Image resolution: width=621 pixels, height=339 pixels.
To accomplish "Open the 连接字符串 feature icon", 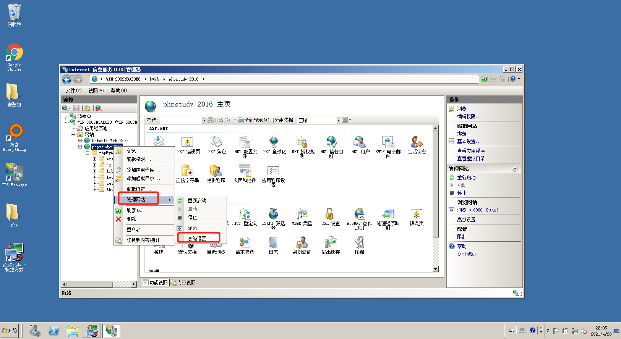I will 187,174.
